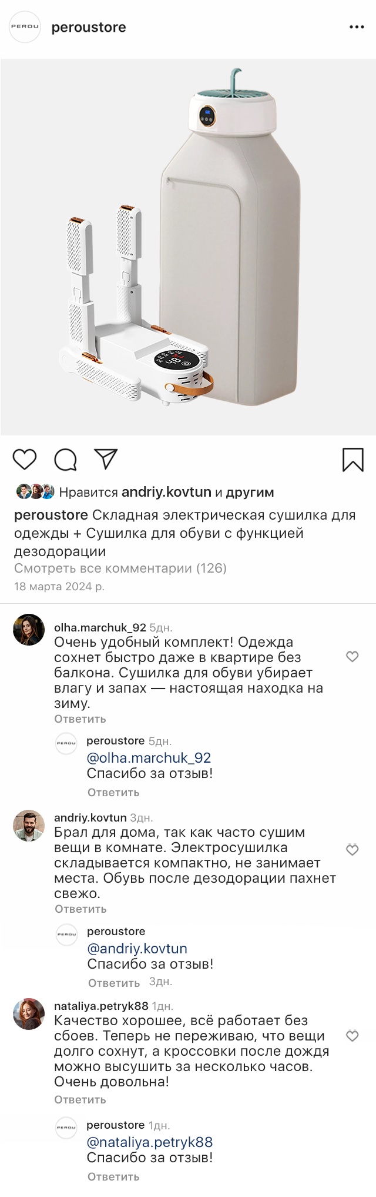Like andriy.kovtun's comment

(x=352, y=849)
